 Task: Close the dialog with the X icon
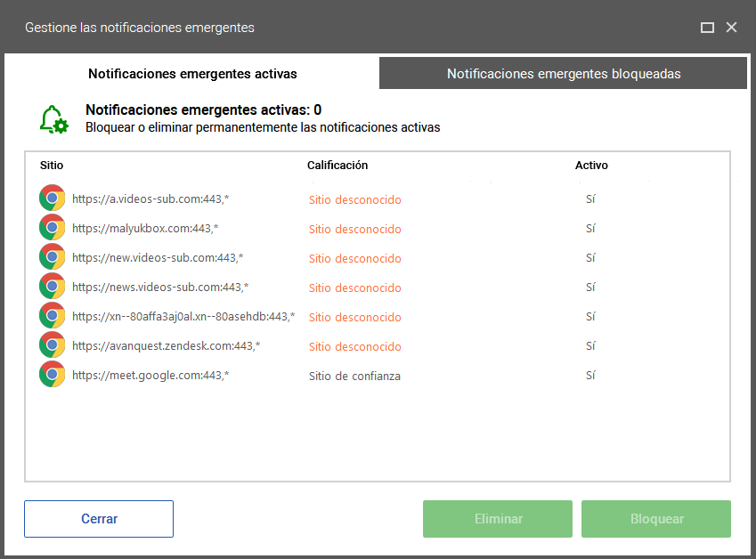coord(731,28)
